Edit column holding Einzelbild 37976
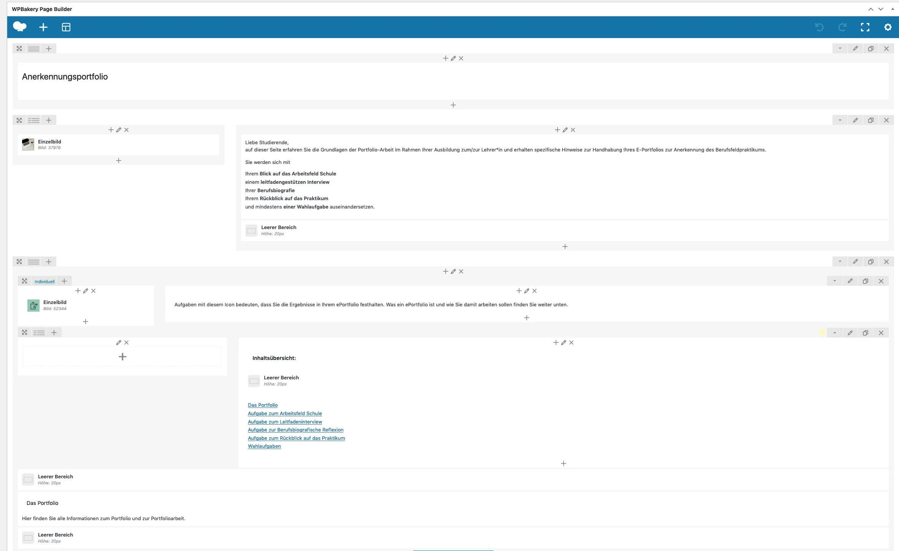This screenshot has height=551, width=899. tap(119, 130)
